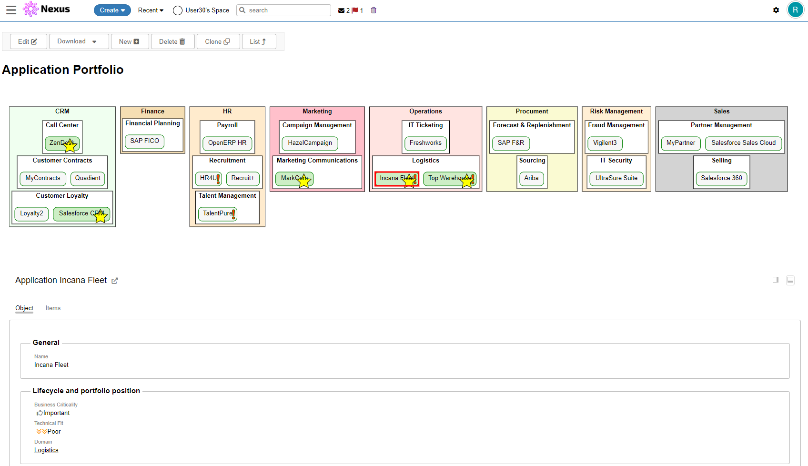Switch detail panel to side layout icon

click(776, 280)
